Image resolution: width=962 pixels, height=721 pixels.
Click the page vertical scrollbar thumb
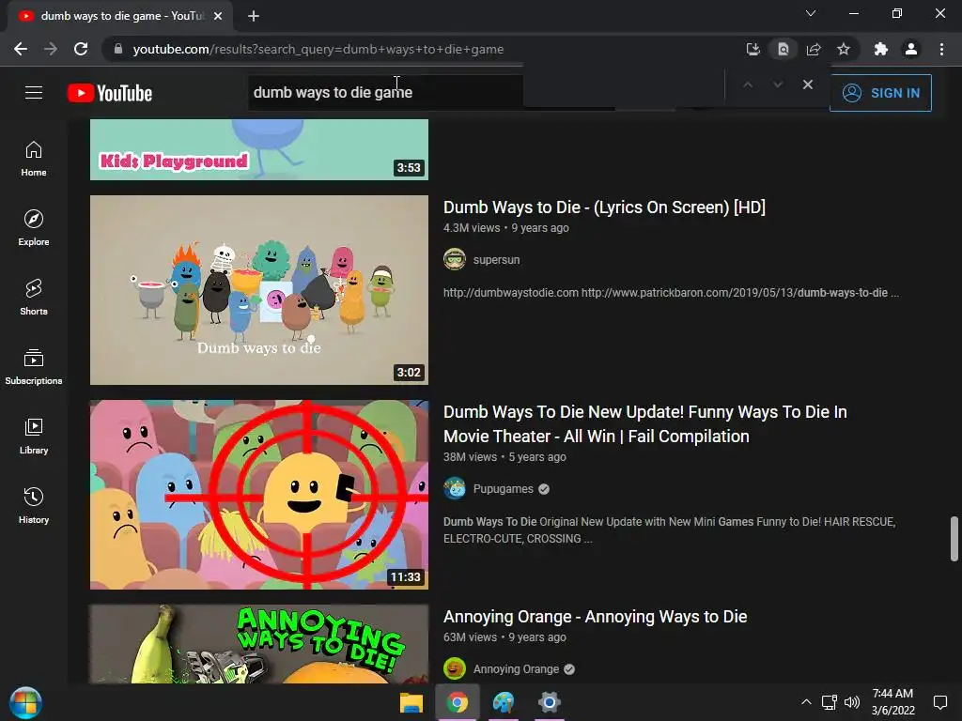point(954,538)
